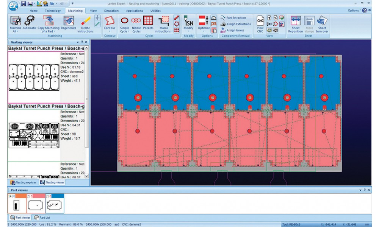The image size is (379, 227).
Task: Open the Part viewer panel dropdown arrow
Action: [360, 190]
